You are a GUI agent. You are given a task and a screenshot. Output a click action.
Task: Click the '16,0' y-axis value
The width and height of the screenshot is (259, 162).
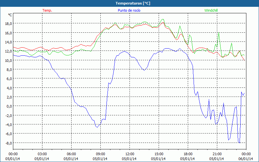coord(8,33)
